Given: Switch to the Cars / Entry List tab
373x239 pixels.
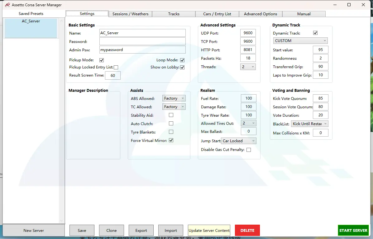Looking at the screenshot, I should (x=217, y=14).
